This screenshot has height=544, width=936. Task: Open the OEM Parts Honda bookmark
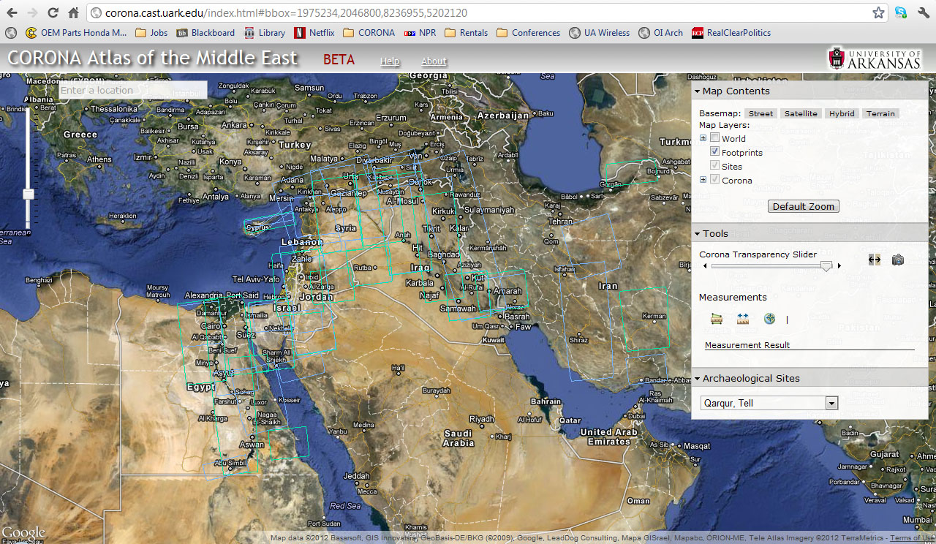76,33
